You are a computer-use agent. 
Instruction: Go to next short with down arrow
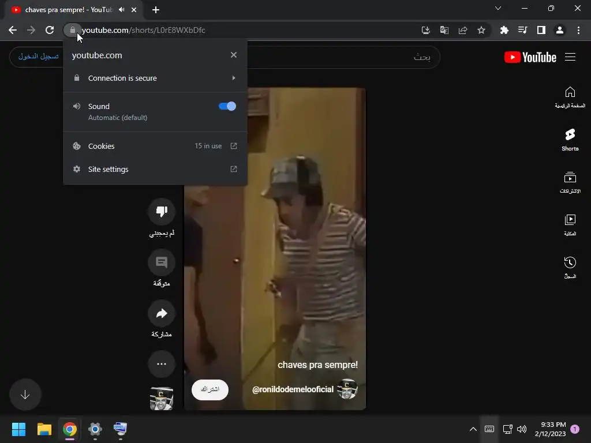click(25, 395)
